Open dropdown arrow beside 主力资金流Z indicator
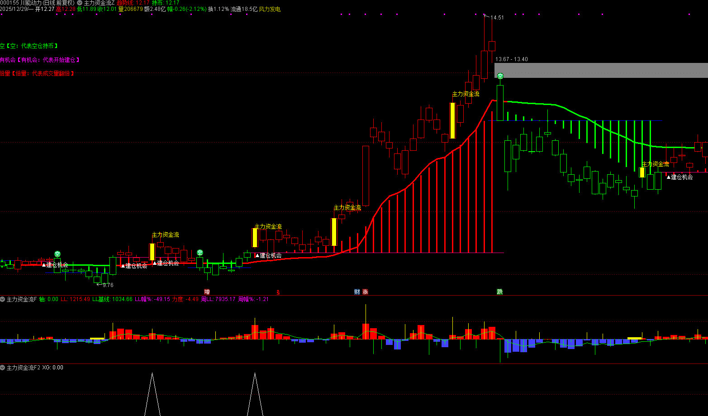The height and width of the screenshot is (416, 708). pos(80,3)
